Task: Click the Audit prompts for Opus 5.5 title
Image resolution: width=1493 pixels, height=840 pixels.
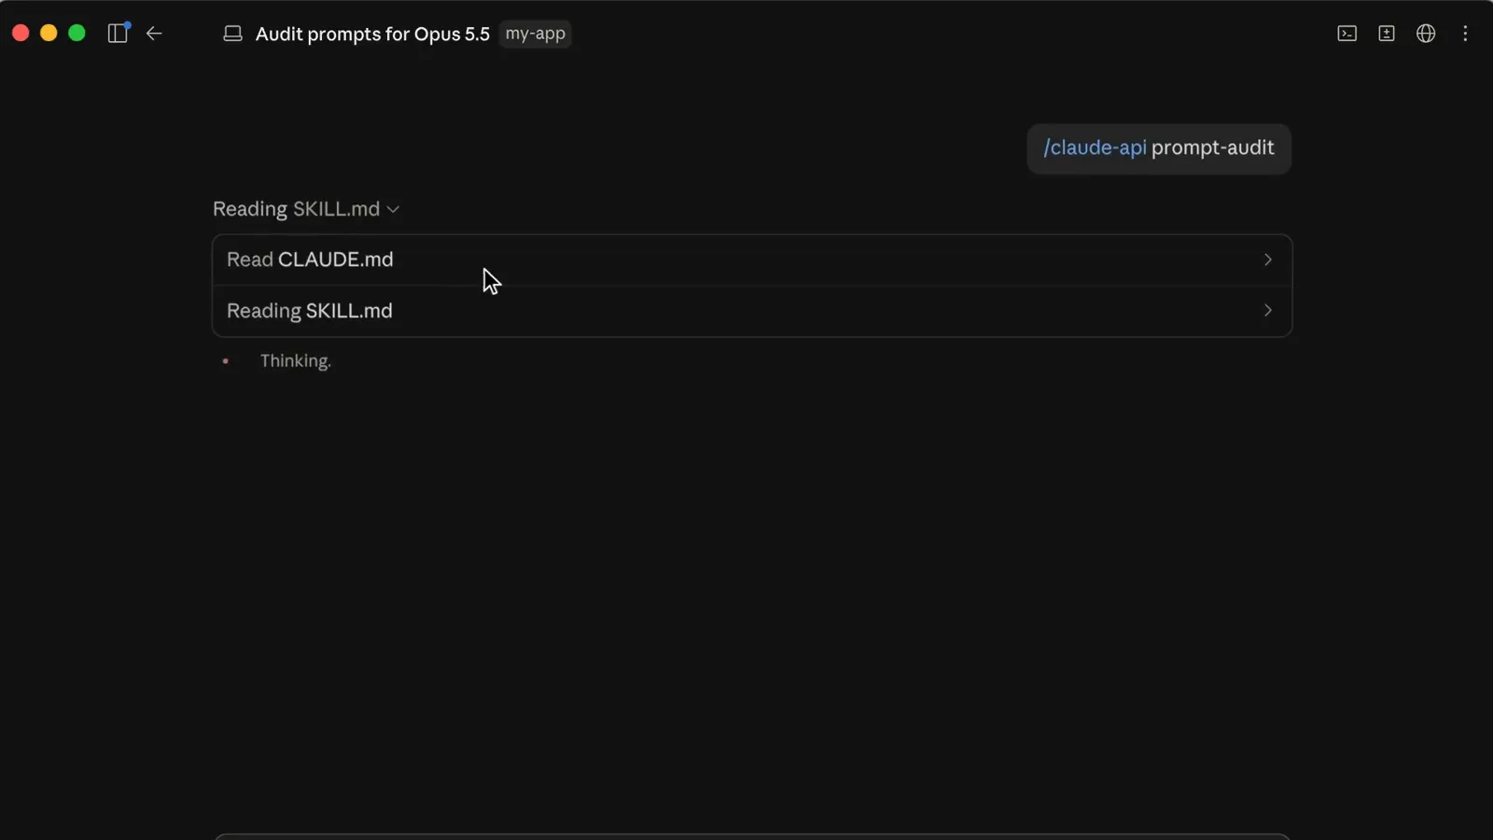Action: coord(372,34)
